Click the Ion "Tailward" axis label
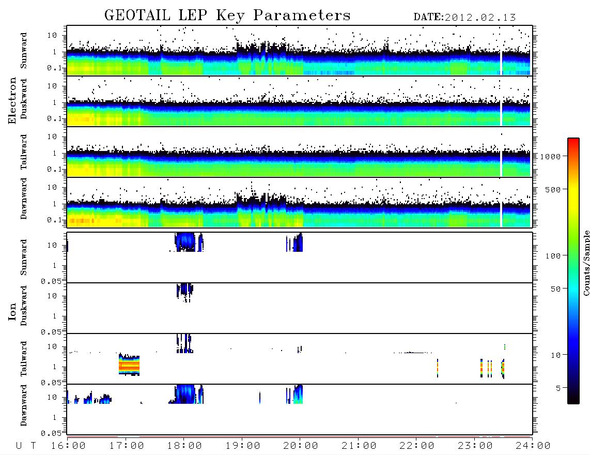Image resolution: width=590 pixels, height=455 pixels. click(24, 359)
